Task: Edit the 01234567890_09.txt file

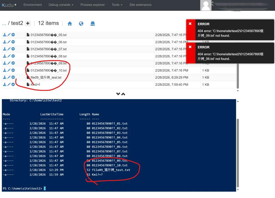Action: pyautogui.click(x=9, y=63)
